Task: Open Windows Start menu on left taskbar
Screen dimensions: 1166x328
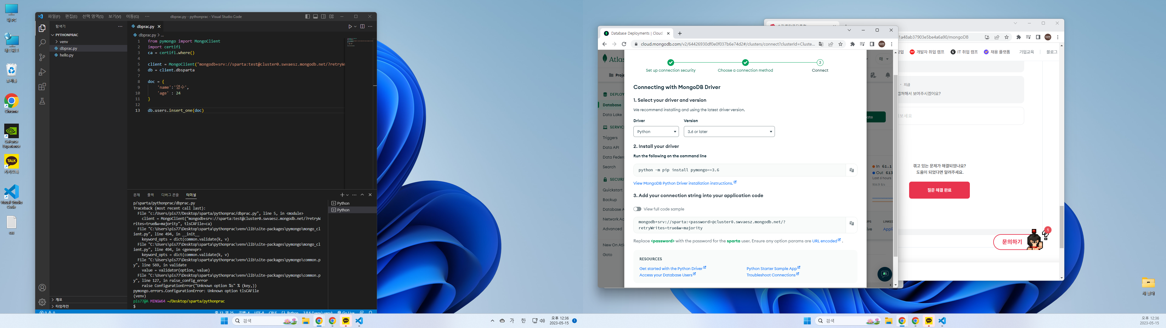Action: 223,321
